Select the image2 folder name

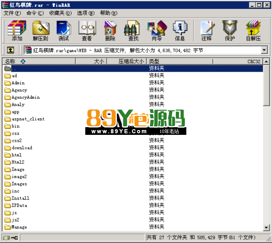point(19,177)
